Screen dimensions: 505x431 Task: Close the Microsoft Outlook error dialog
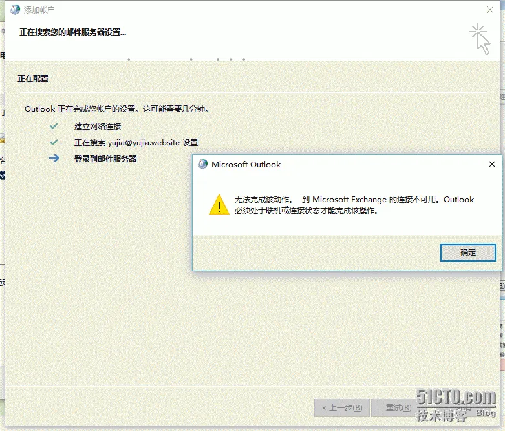tap(492, 164)
